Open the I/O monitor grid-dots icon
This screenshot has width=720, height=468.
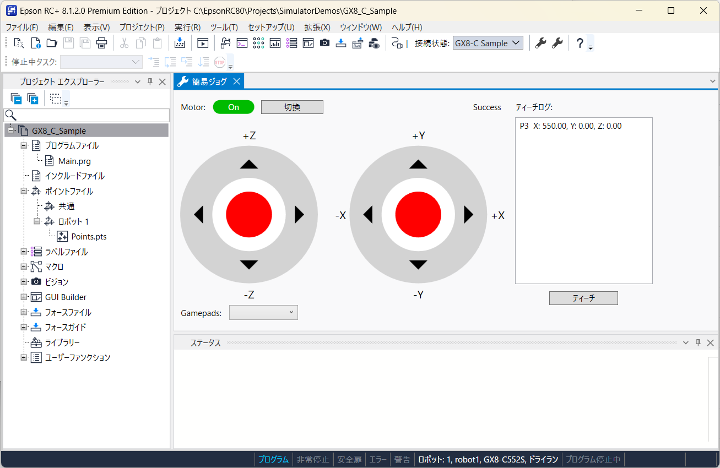(x=258, y=43)
